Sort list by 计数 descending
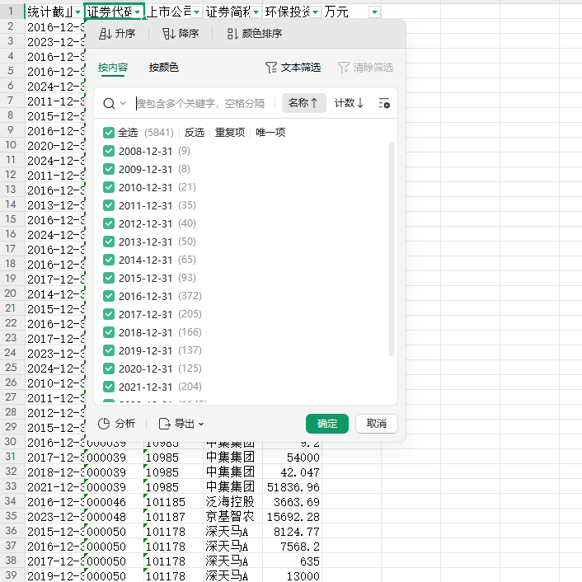Image resolution: width=582 pixels, height=582 pixels. (x=349, y=103)
